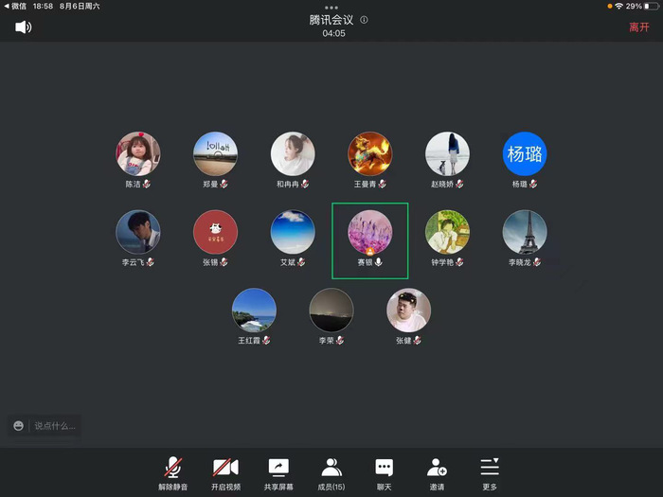Expand the three-dot handle at top center
Viewport: 663px width, 497px height.
(331, 8)
